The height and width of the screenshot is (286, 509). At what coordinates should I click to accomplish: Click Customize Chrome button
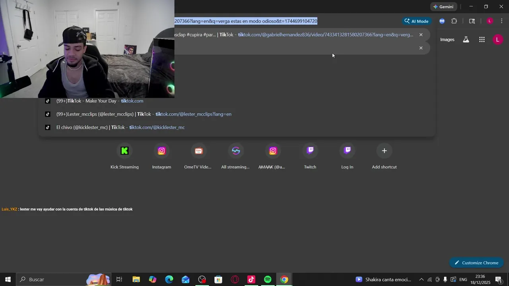[476, 263]
